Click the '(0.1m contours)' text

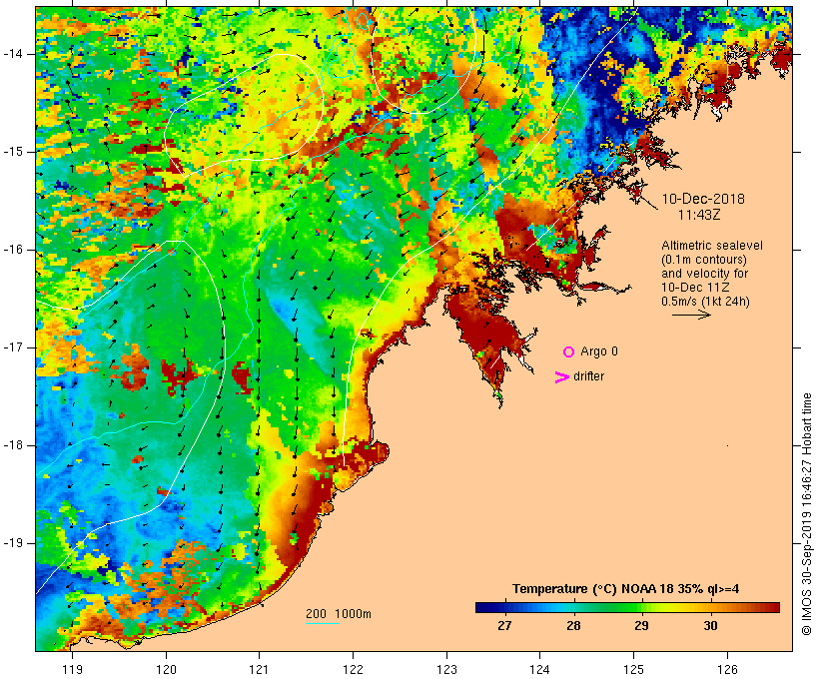pyautogui.click(x=704, y=260)
